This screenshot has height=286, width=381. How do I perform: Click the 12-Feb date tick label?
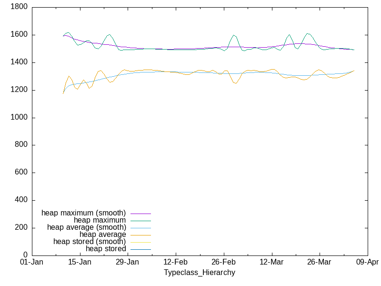[x=175, y=263]
